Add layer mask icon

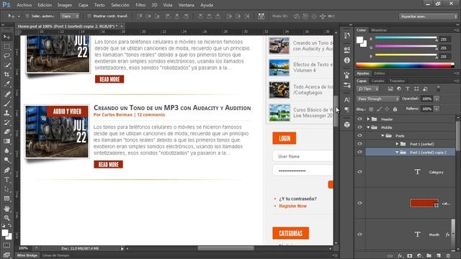410,256
